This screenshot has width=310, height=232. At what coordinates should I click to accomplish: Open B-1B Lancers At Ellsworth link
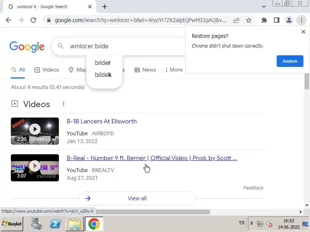click(x=102, y=121)
